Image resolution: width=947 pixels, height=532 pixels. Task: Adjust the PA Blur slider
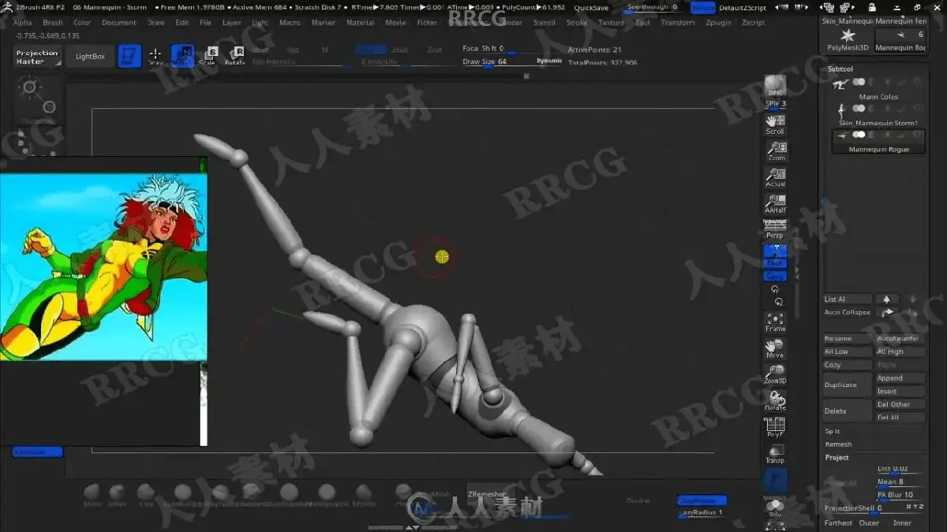pyautogui.click(x=900, y=495)
